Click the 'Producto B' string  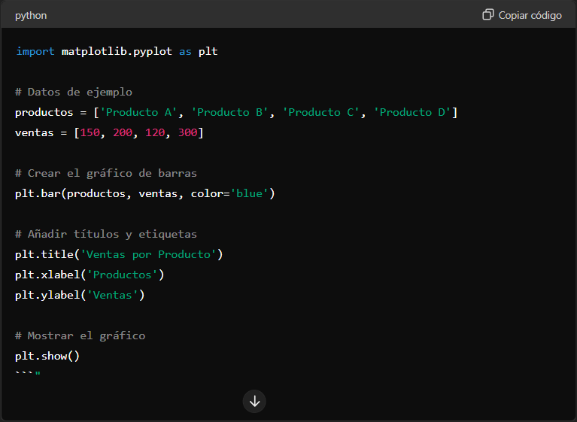(x=230, y=112)
